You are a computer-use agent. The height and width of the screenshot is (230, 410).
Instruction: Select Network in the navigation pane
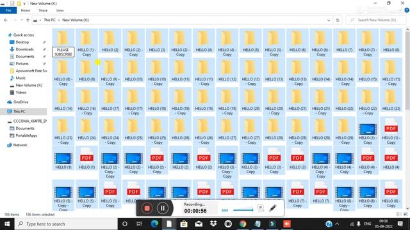(20, 145)
